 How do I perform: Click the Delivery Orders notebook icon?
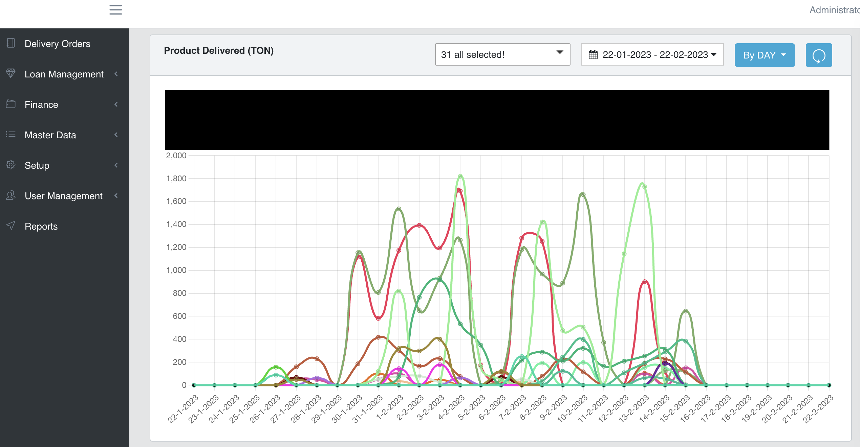click(11, 43)
